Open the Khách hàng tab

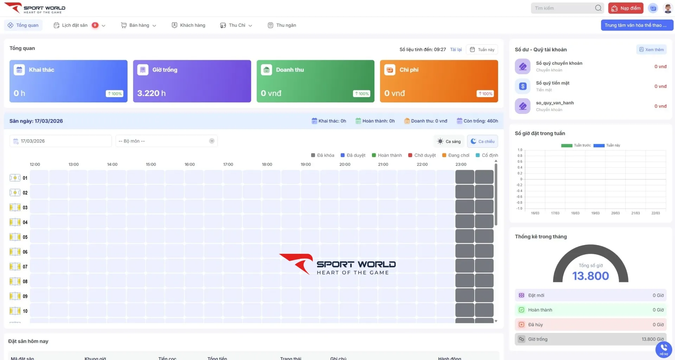(188, 25)
